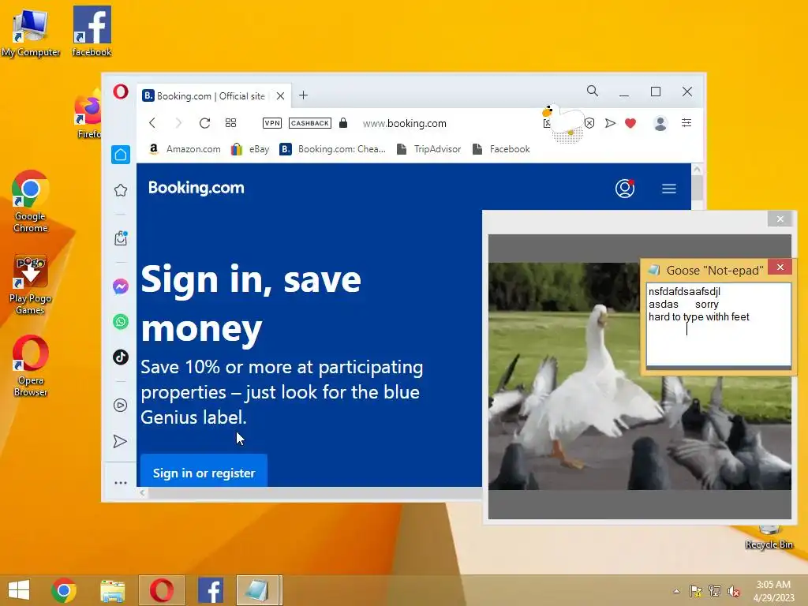
Task: Open network tray icon
Action: [x=715, y=591]
